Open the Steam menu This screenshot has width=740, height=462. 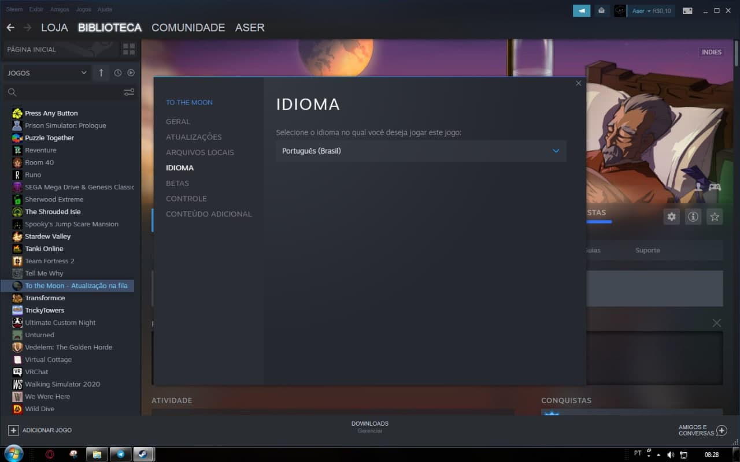coord(14,9)
